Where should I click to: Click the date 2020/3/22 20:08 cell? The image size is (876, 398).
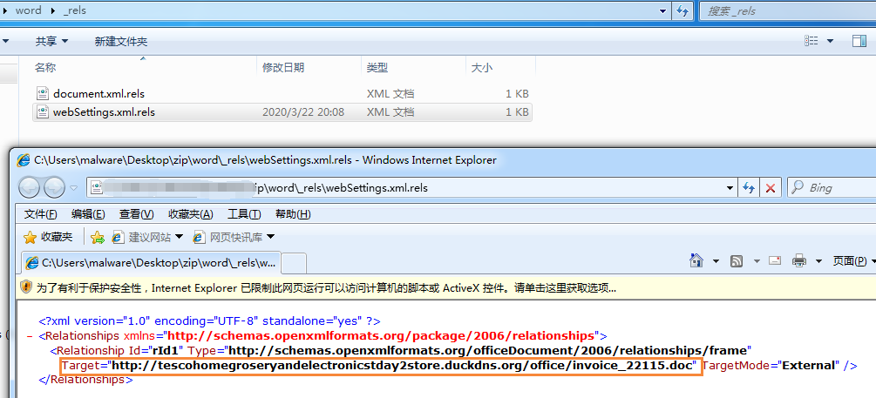coord(303,112)
